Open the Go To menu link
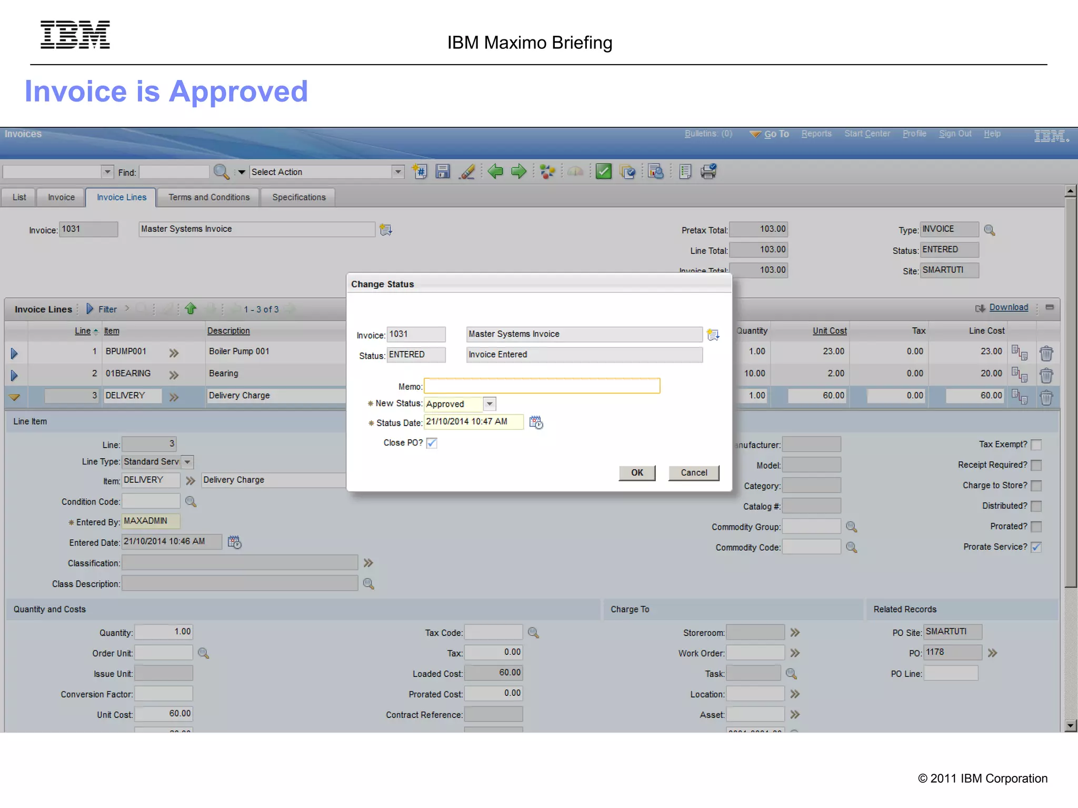 click(776, 134)
